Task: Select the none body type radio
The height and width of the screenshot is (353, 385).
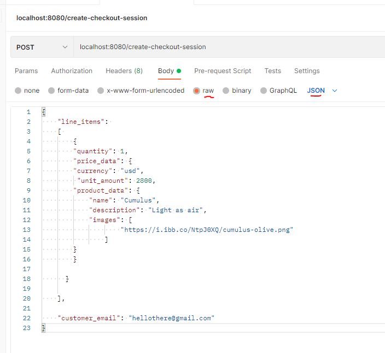Action: pyautogui.click(x=18, y=91)
